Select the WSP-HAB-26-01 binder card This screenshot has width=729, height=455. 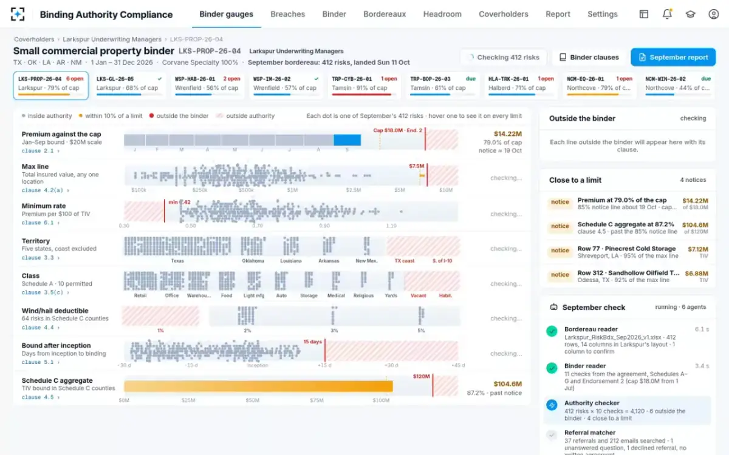coord(208,85)
